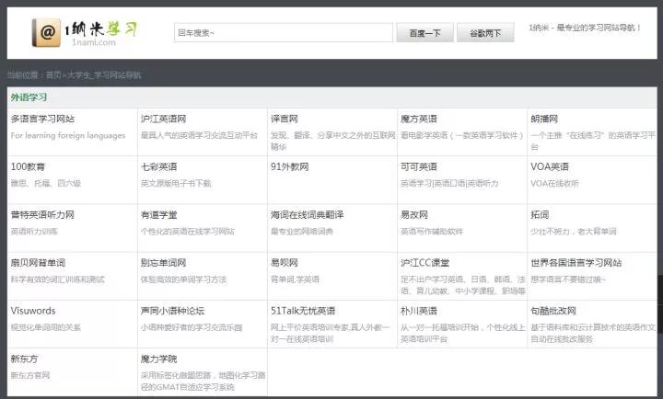
Task: Open the 朗播网 link
Action: tap(544, 120)
